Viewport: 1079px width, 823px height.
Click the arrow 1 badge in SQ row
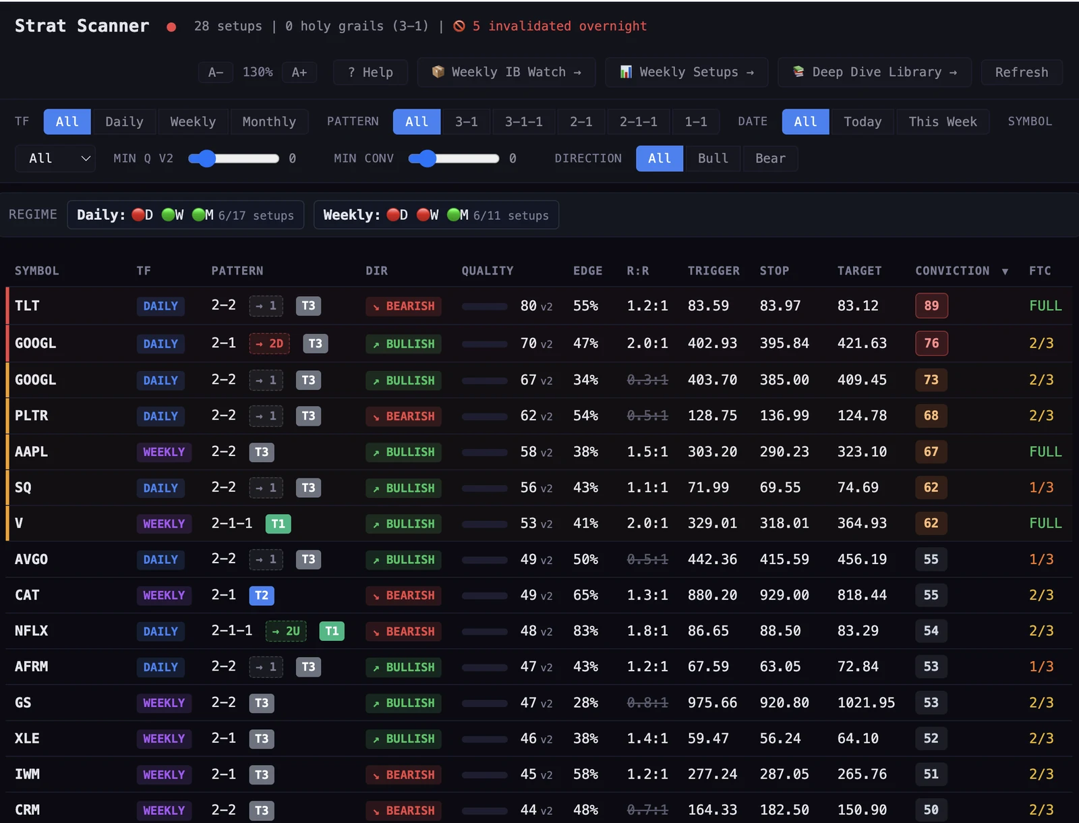pyautogui.click(x=266, y=488)
